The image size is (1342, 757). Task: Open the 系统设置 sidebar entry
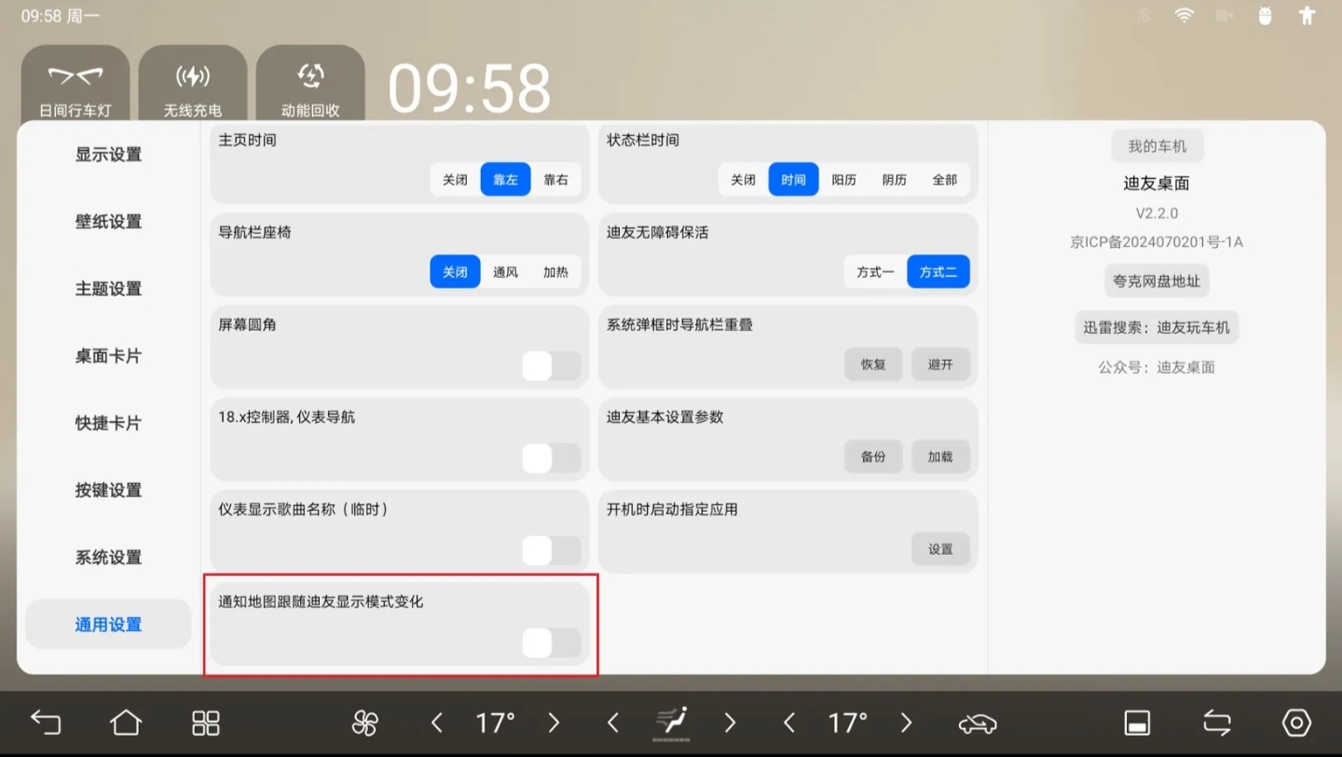pyautogui.click(x=108, y=557)
